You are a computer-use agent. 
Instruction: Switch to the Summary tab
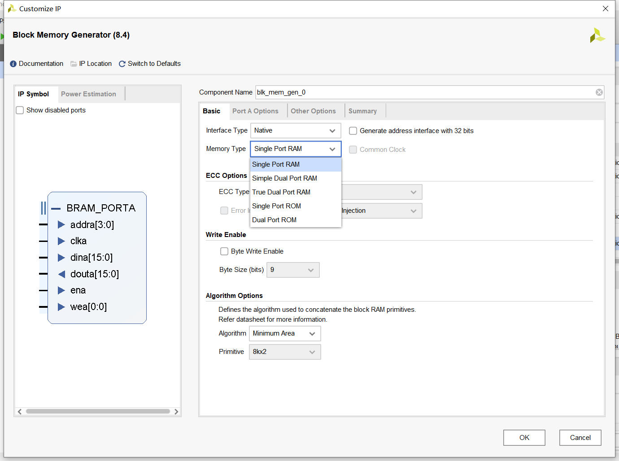click(362, 111)
